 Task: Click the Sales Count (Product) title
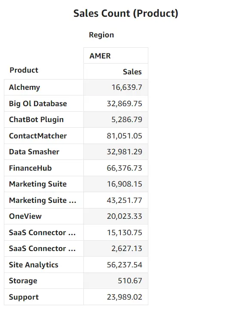(x=126, y=13)
